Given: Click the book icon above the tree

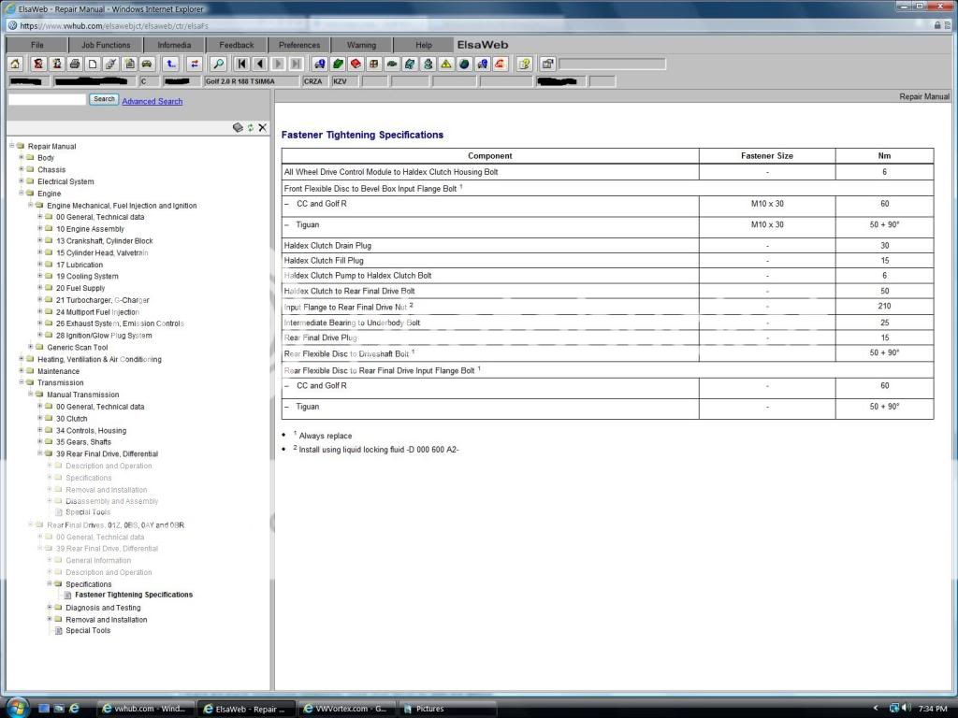Looking at the screenshot, I should coord(238,127).
